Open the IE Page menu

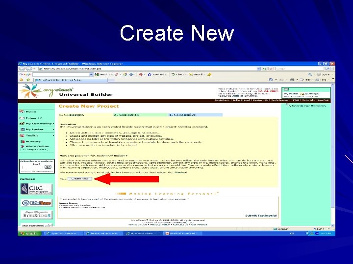[306, 80]
